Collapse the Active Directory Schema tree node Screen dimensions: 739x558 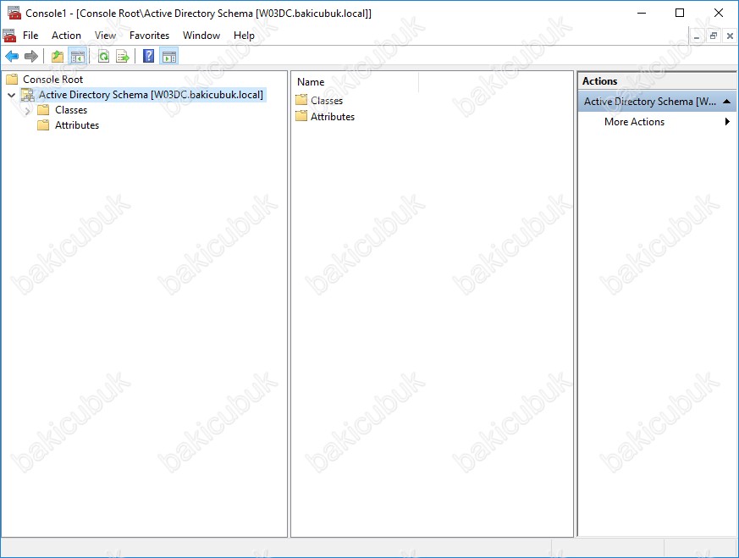coord(12,95)
